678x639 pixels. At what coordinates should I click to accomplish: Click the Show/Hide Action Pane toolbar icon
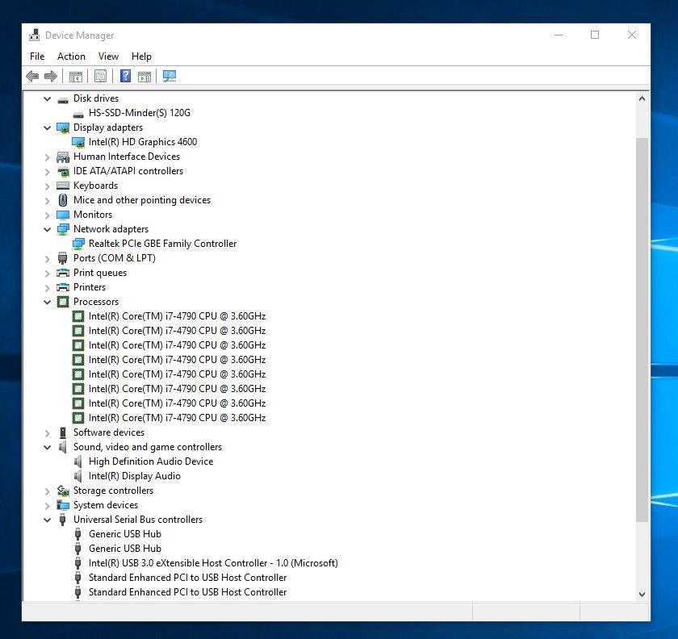click(144, 77)
